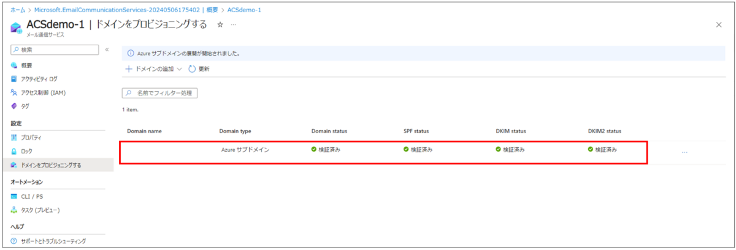736x250 pixels.
Task: Open the more options ellipsis beside the title
Action: [x=233, y=24]
